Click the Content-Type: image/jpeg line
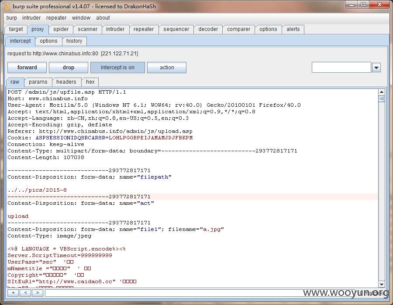The width and height of the screenshot is (393, 305). pyautogui.click(x=49, y=236)
